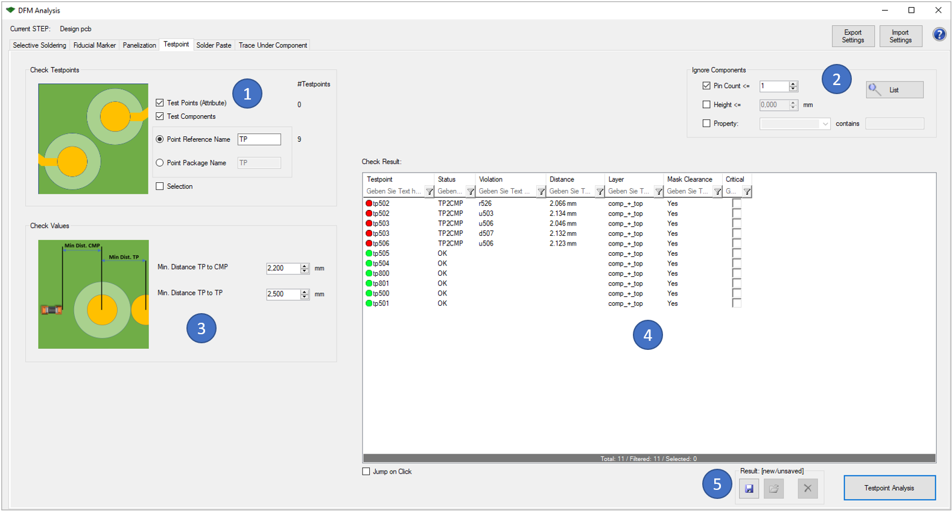Click Import Settings button
Viewport: 952px width, 511px height.
tap(900, 36)
